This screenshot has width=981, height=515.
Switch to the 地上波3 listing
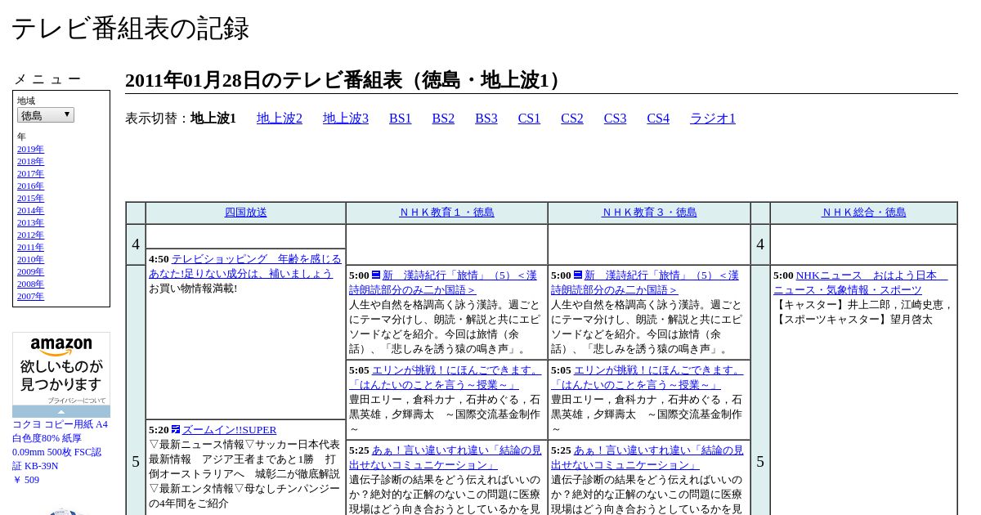pos(346,119)
